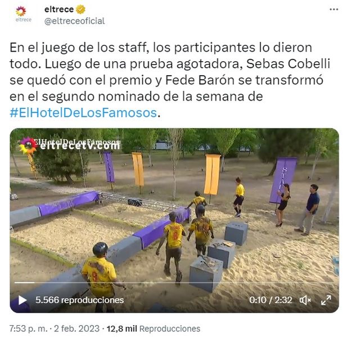Click the 0:10 / 2:32 time indicator
Screen dimensions: 343x338
(270, 300)
